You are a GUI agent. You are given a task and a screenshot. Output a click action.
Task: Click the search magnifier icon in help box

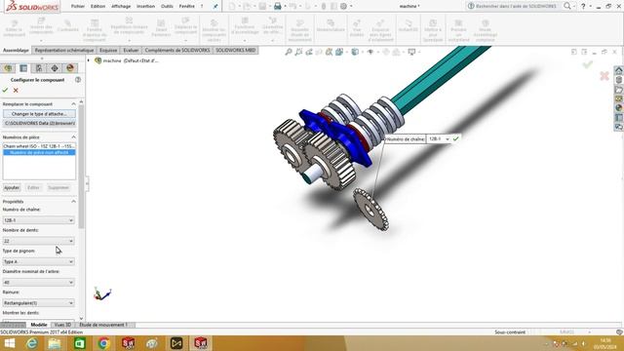click(x=567, y=6)
